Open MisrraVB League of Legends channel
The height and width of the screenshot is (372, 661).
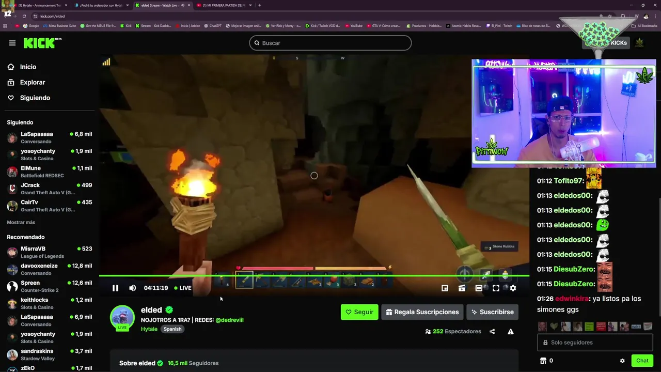50,252
